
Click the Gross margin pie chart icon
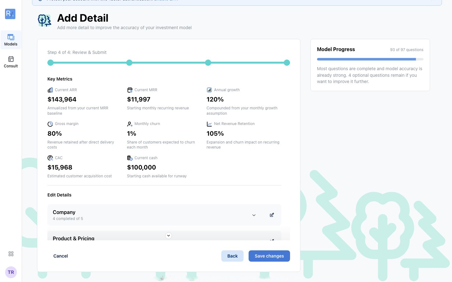[50, 124]
